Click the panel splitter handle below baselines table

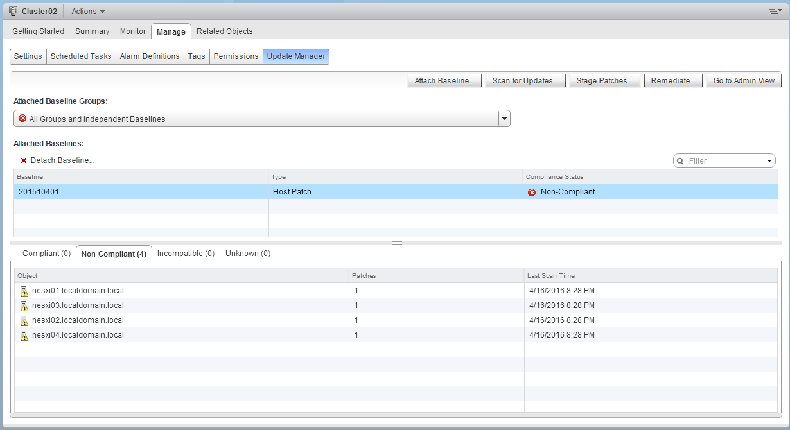[x=396, y=243]
